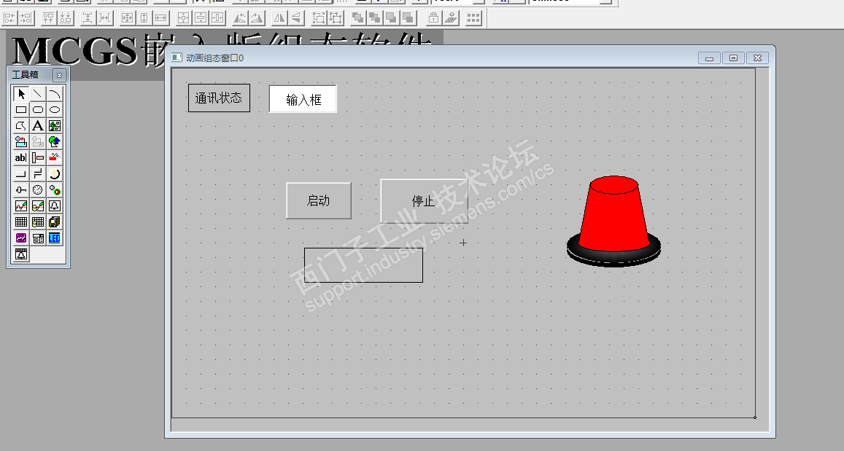Screen dimensions: 844x451
Task: Choose the rounded rectangle tool
Action: 38,110
